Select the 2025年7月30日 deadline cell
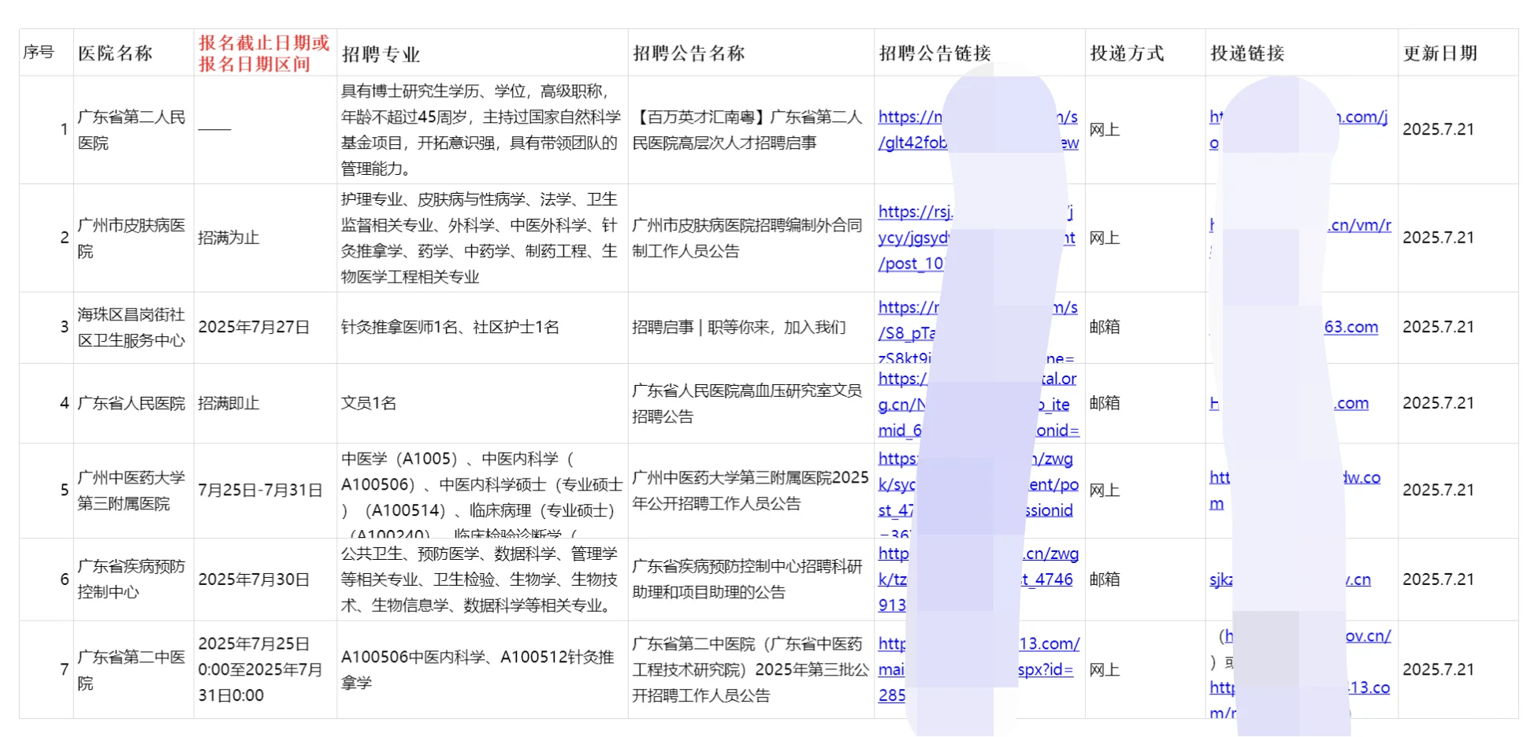The image size is (1538, 737). coord(265,580)
